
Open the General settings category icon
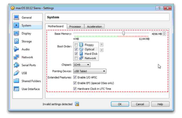pos(16,17)
